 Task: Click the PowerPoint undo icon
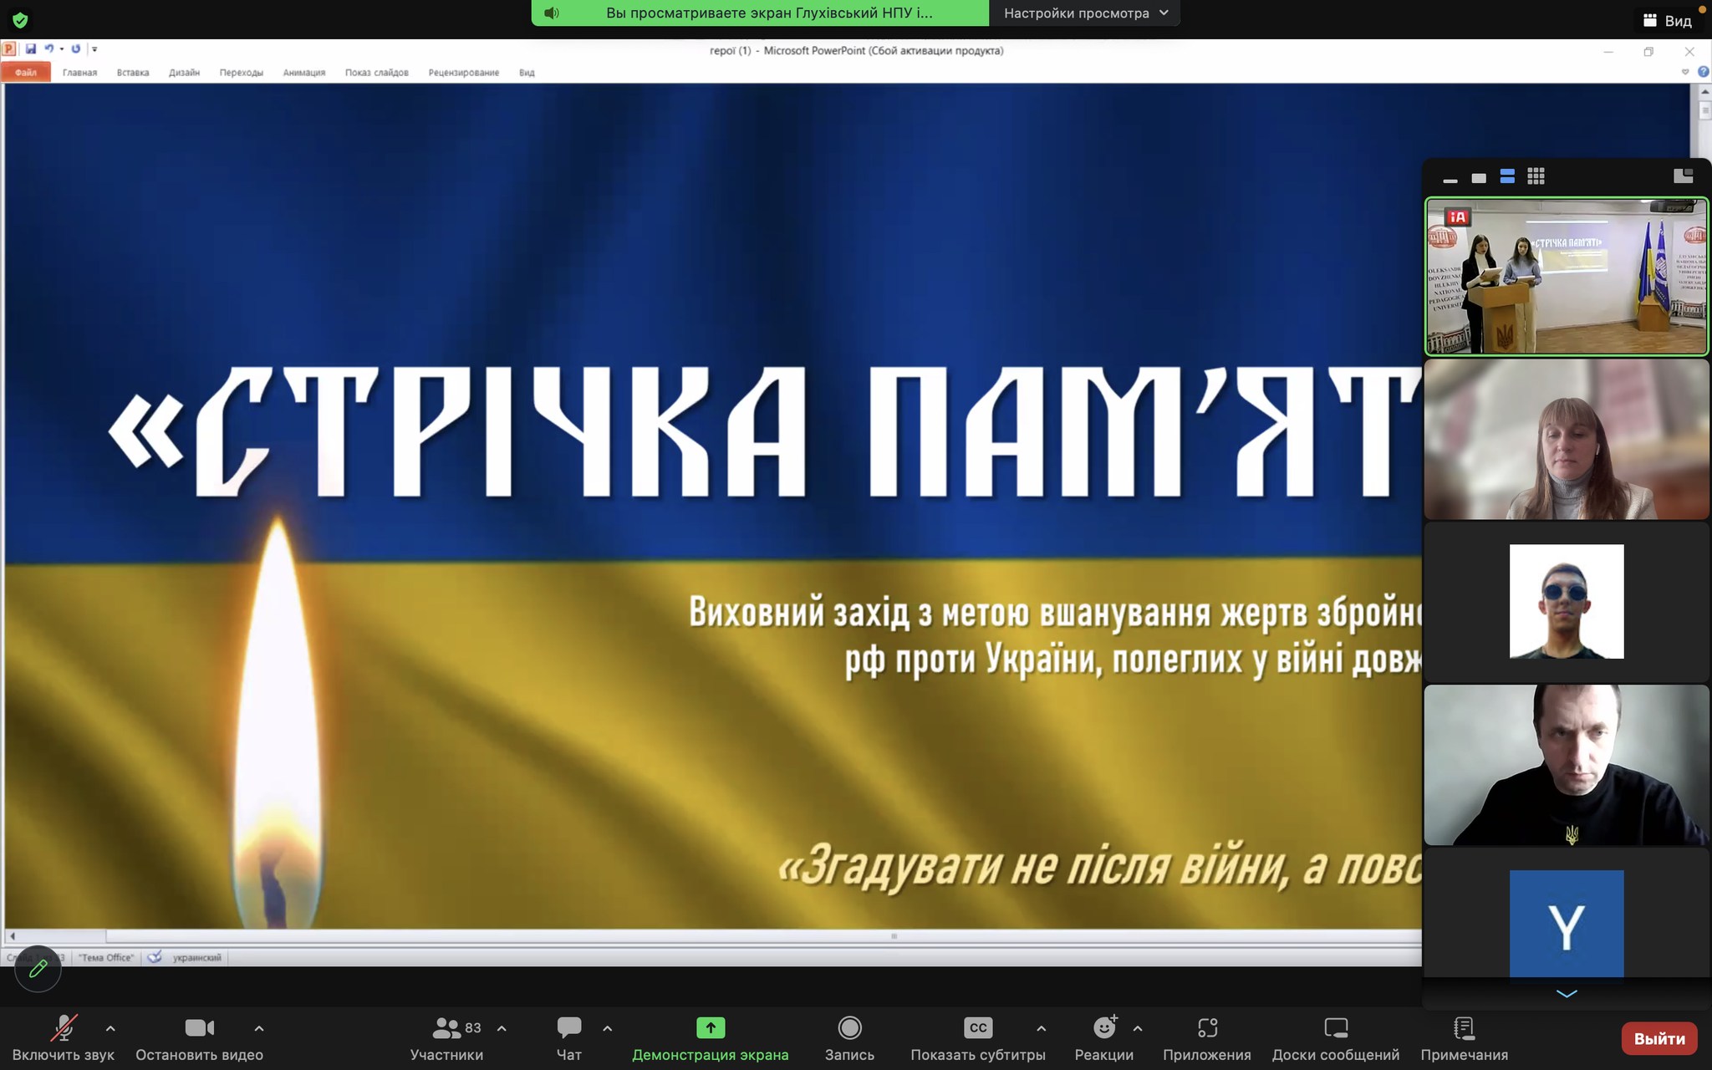[x=49, y=49]
